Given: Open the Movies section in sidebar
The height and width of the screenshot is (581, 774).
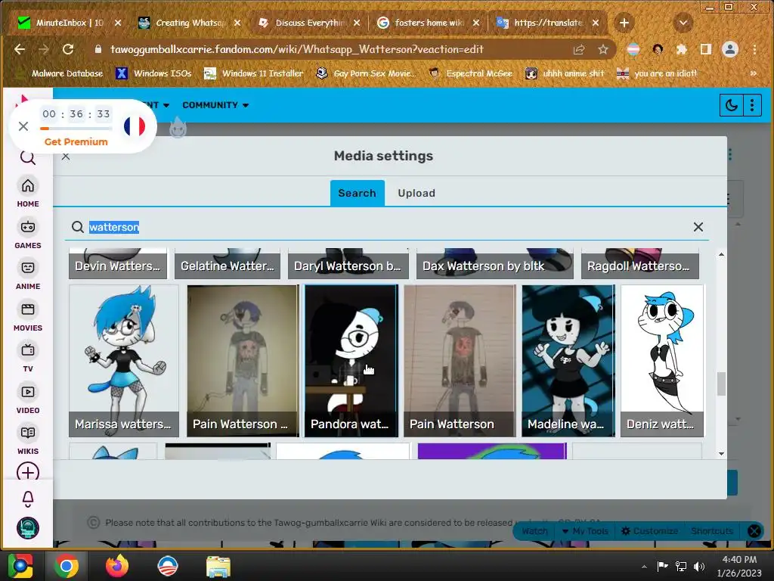Looking at the screenshot, I should point(28,315).
